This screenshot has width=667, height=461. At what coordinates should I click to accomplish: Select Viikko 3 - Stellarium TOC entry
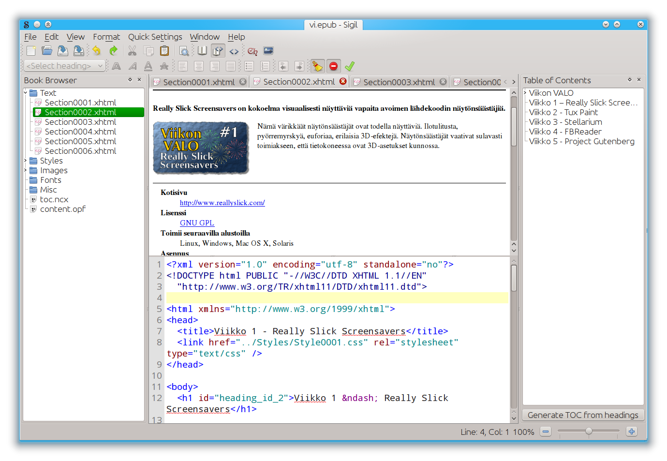[x=565, y=121]
